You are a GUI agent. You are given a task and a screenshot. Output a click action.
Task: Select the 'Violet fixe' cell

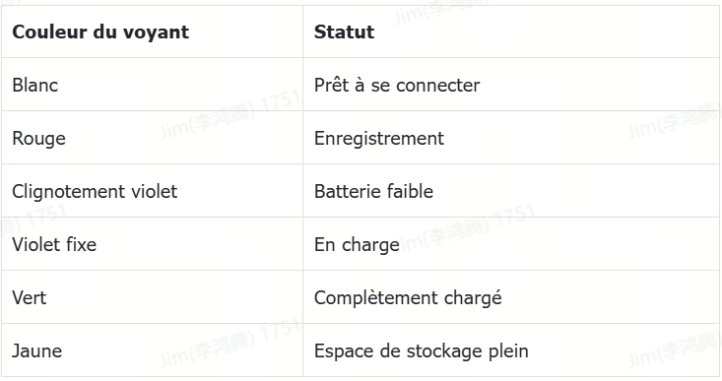coord(152,244)
